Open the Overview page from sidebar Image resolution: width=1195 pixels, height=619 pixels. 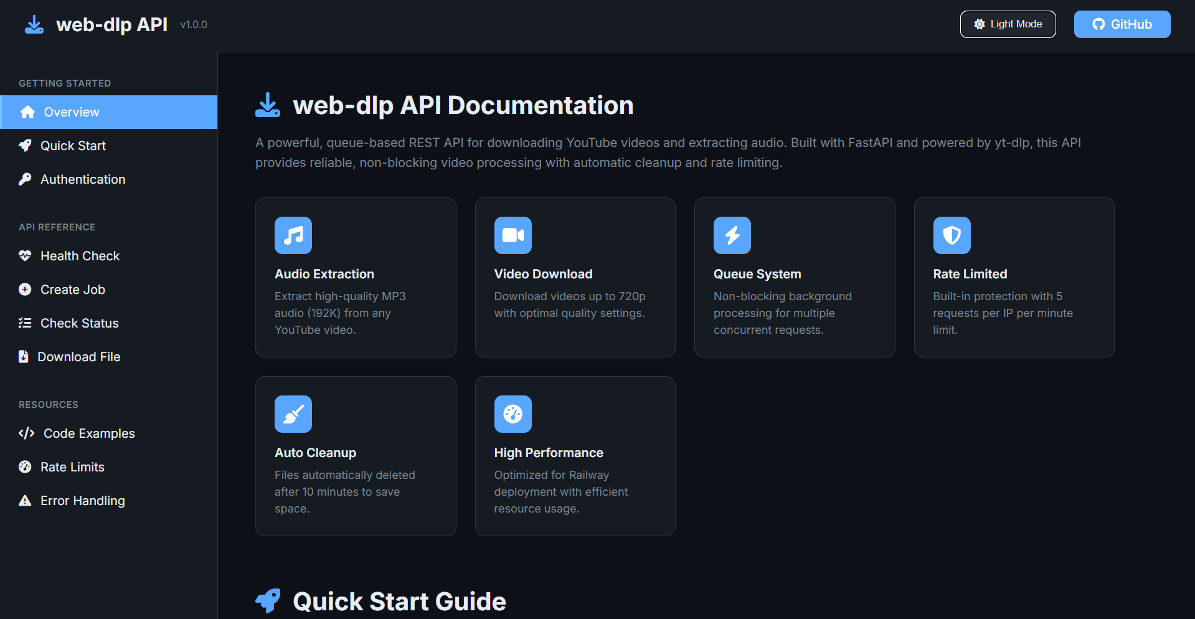[x=71, y=111]
